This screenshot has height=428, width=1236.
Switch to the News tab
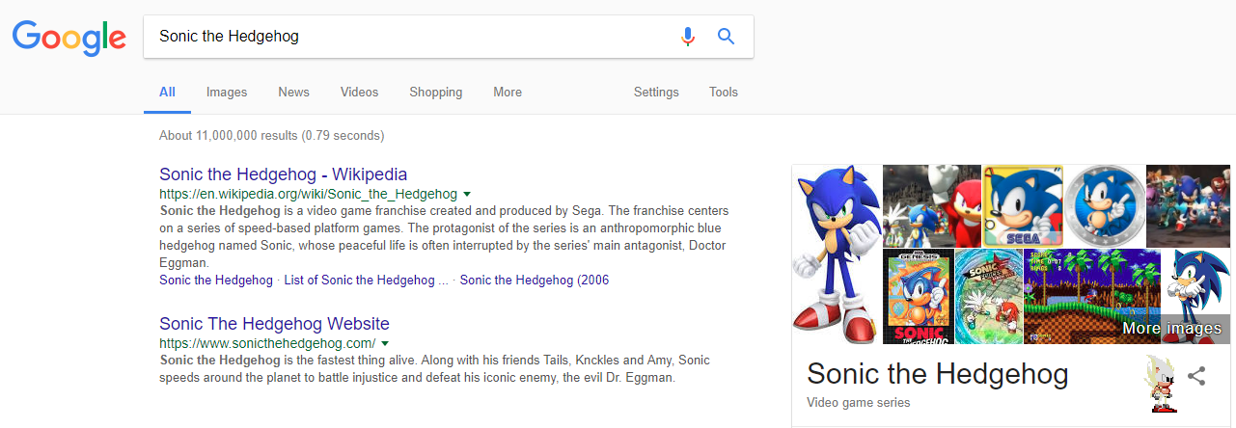click(x=293, y=93)
